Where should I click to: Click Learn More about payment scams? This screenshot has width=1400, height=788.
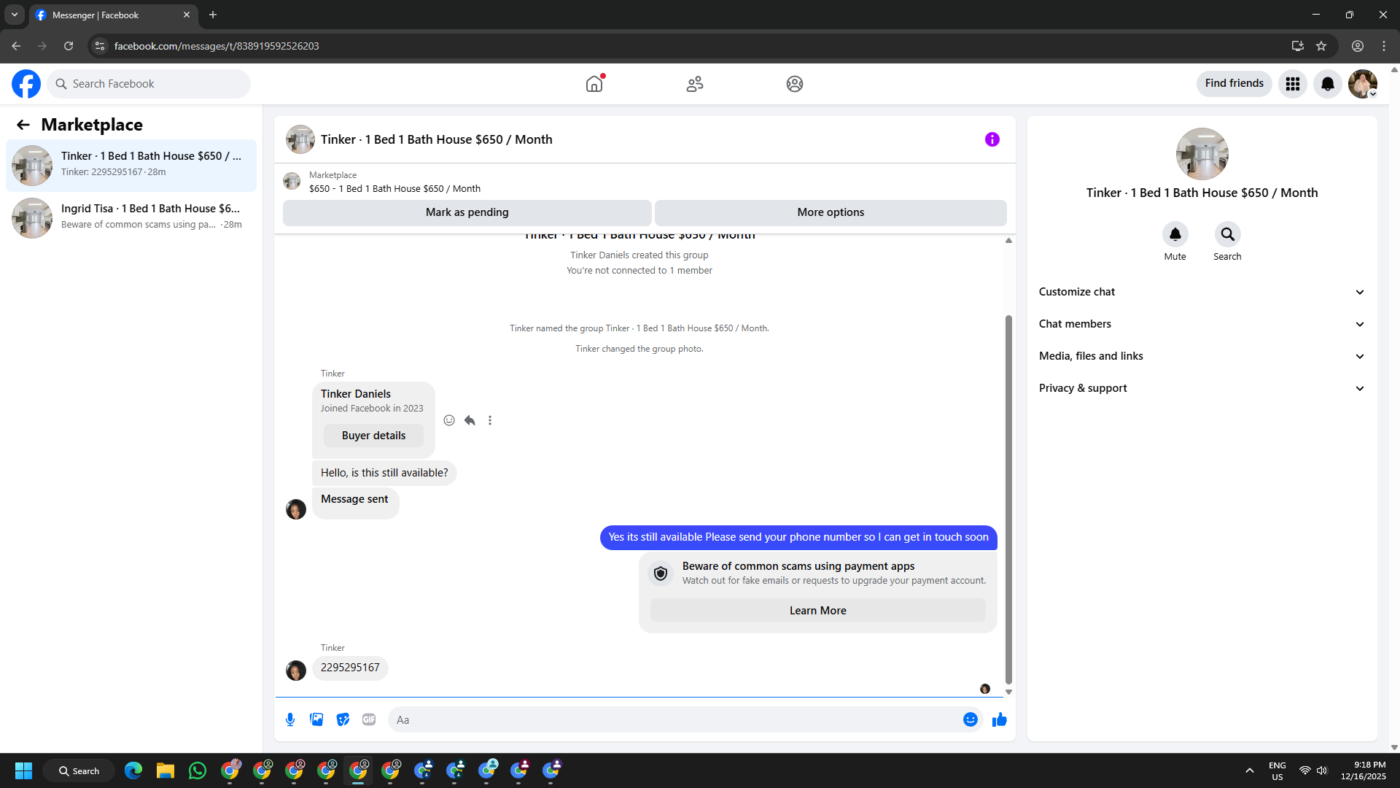point(818,611)
